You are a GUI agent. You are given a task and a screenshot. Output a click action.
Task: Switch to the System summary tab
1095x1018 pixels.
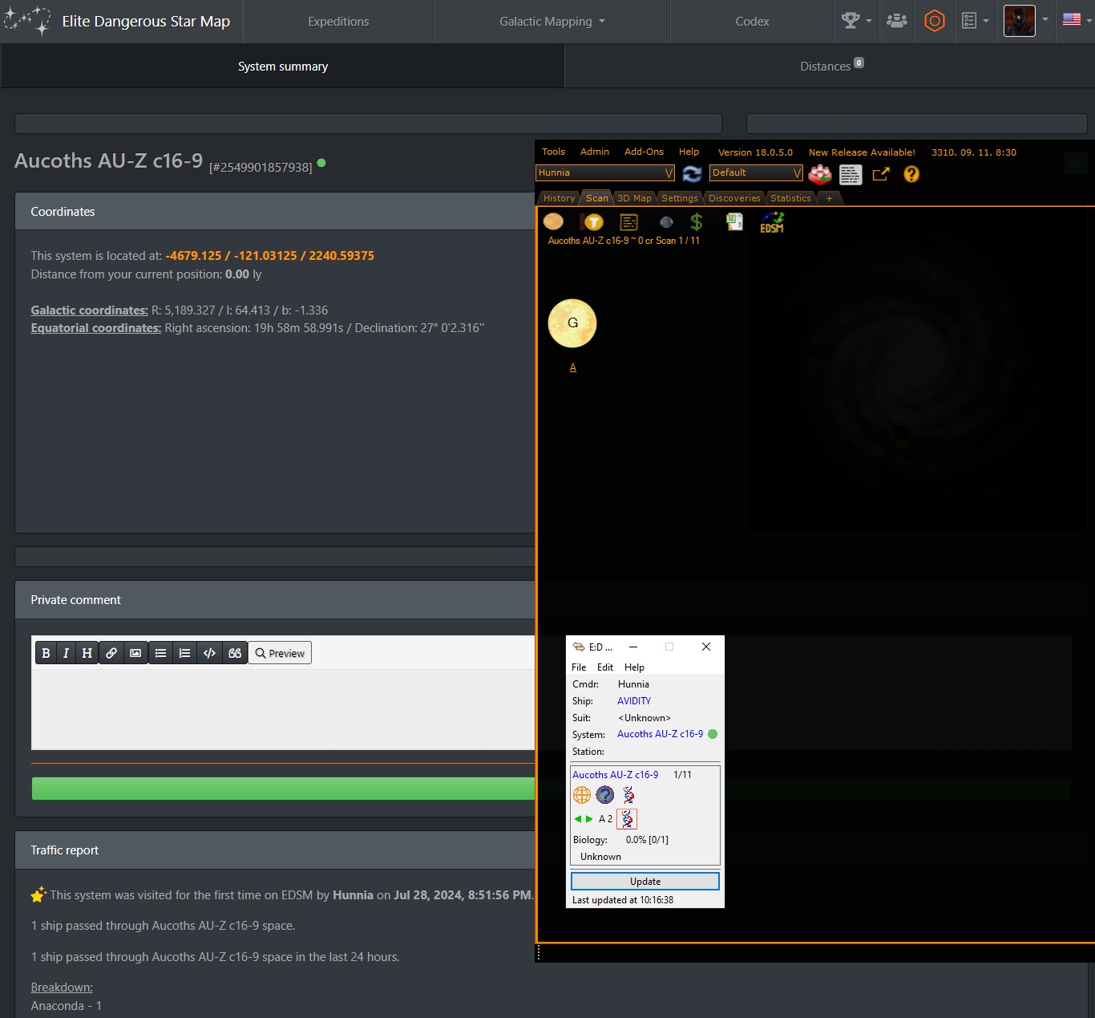point(283,66)
